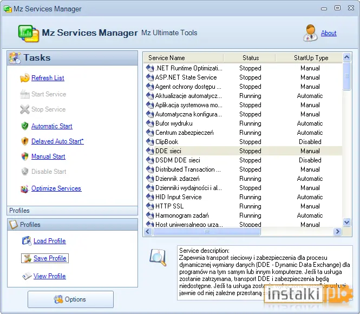
Task: Click the vertical scrollbar up arrow
Action: (346, 57)
